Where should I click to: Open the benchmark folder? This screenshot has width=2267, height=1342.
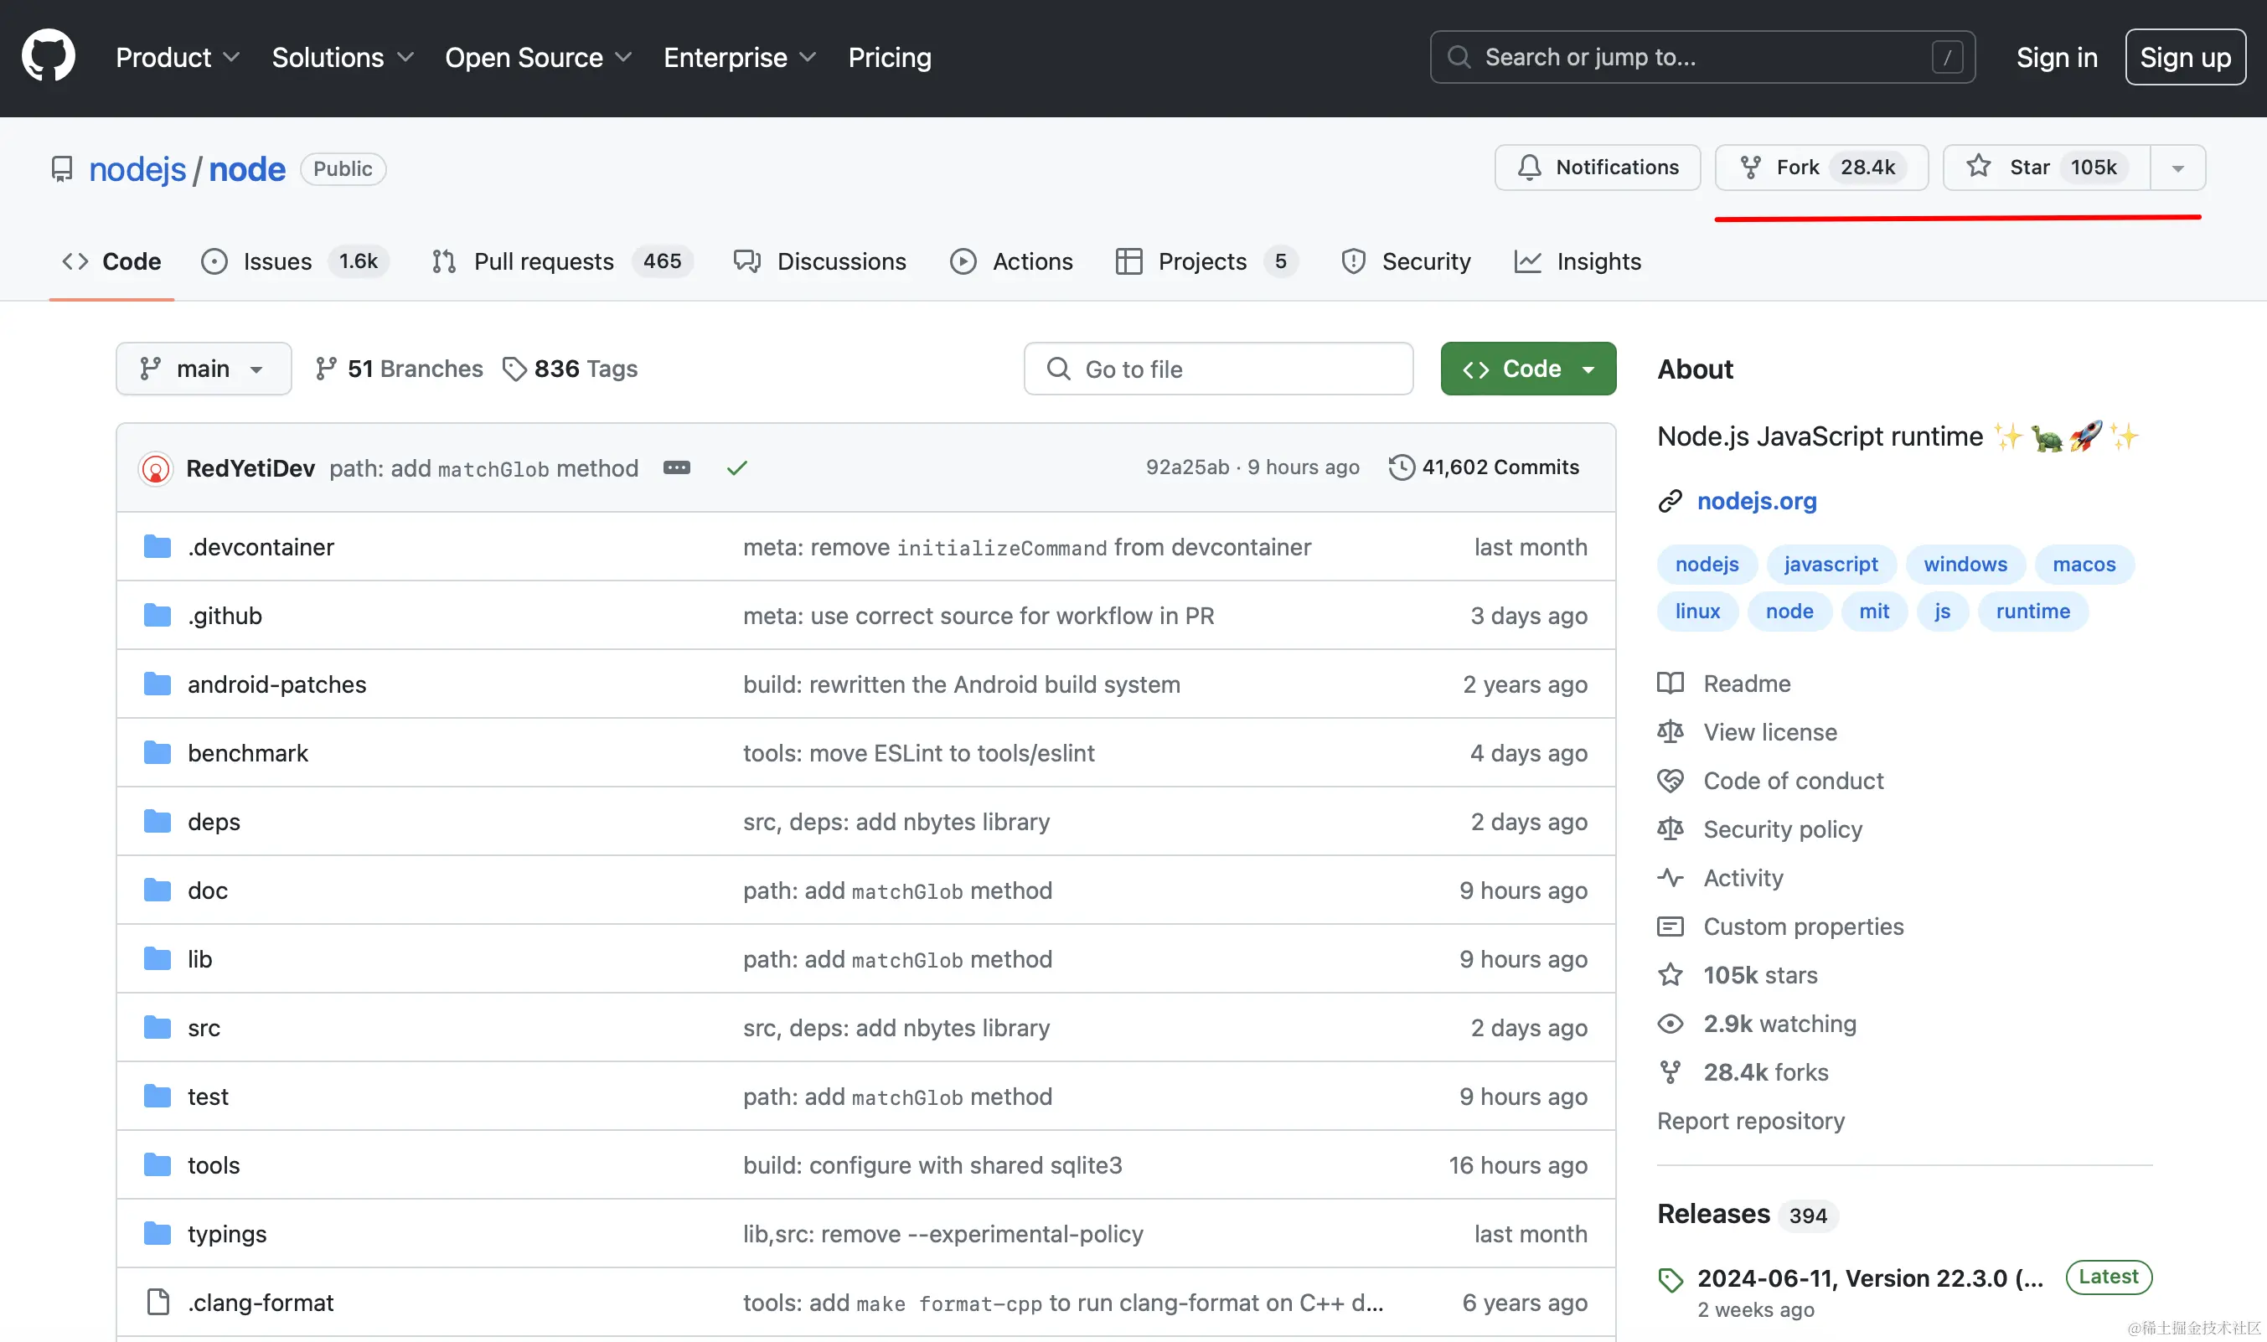[x=248, y=752]
